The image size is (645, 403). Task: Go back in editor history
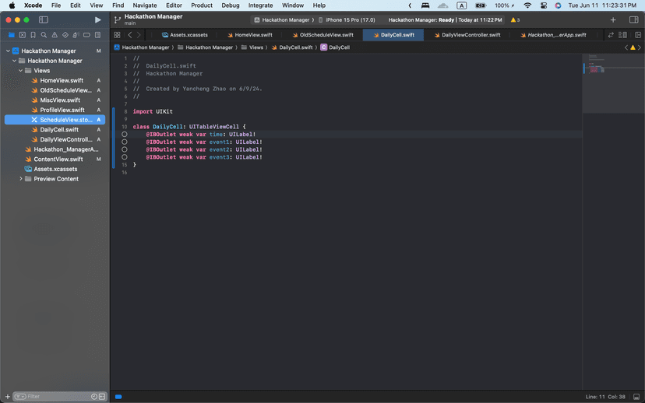(129, 35)
